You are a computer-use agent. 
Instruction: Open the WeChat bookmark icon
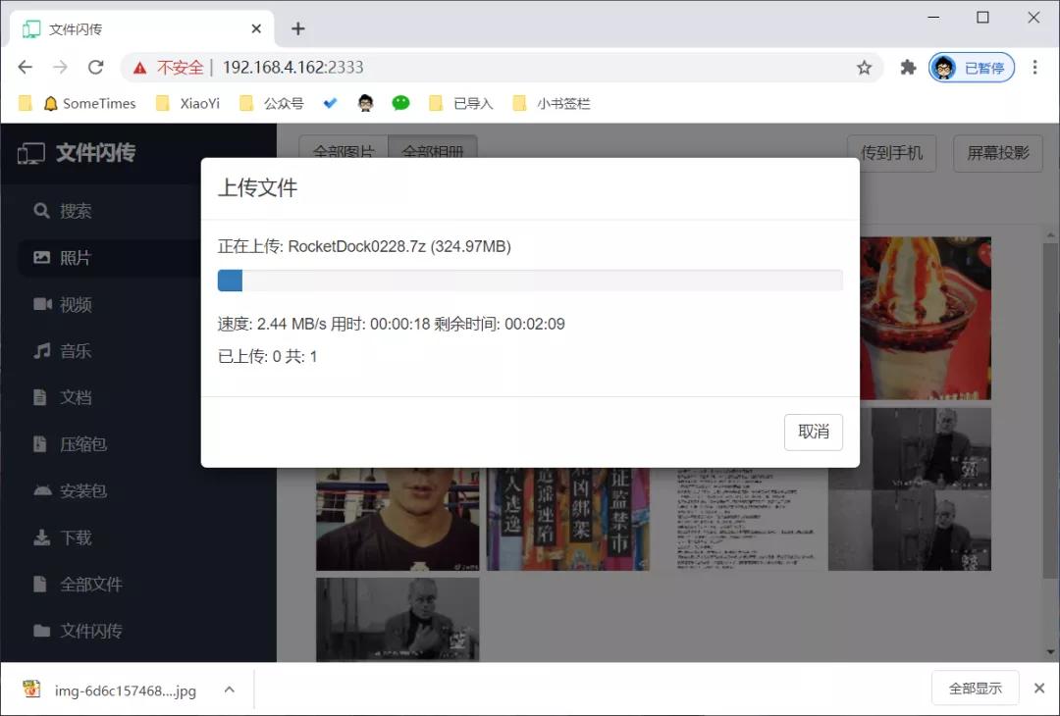[x=400, y=103]
